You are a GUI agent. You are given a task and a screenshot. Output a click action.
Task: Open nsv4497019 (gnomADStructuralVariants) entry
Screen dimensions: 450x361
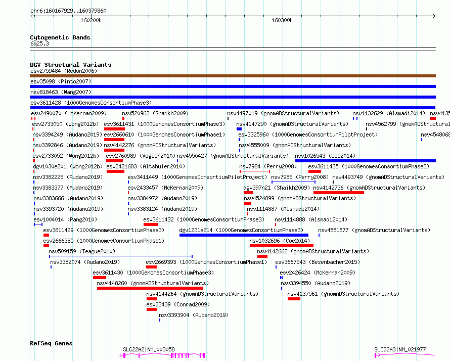[283, 113]
